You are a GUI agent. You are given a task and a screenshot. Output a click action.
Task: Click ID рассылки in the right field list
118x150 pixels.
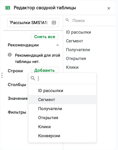(x=79, y=32)
